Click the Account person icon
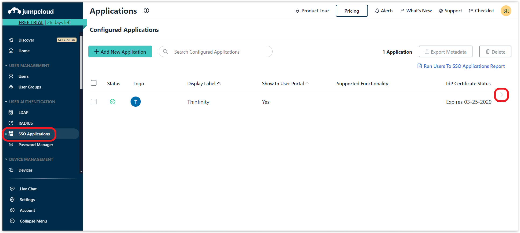Viewport: 520px width, 233px height. [12, 210]
